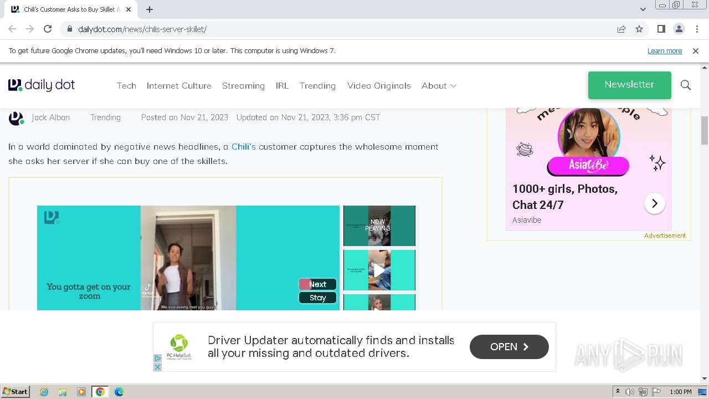Switch to Chrome in taskbar
This screenshot has height=399, width=709.
(100, 392)
